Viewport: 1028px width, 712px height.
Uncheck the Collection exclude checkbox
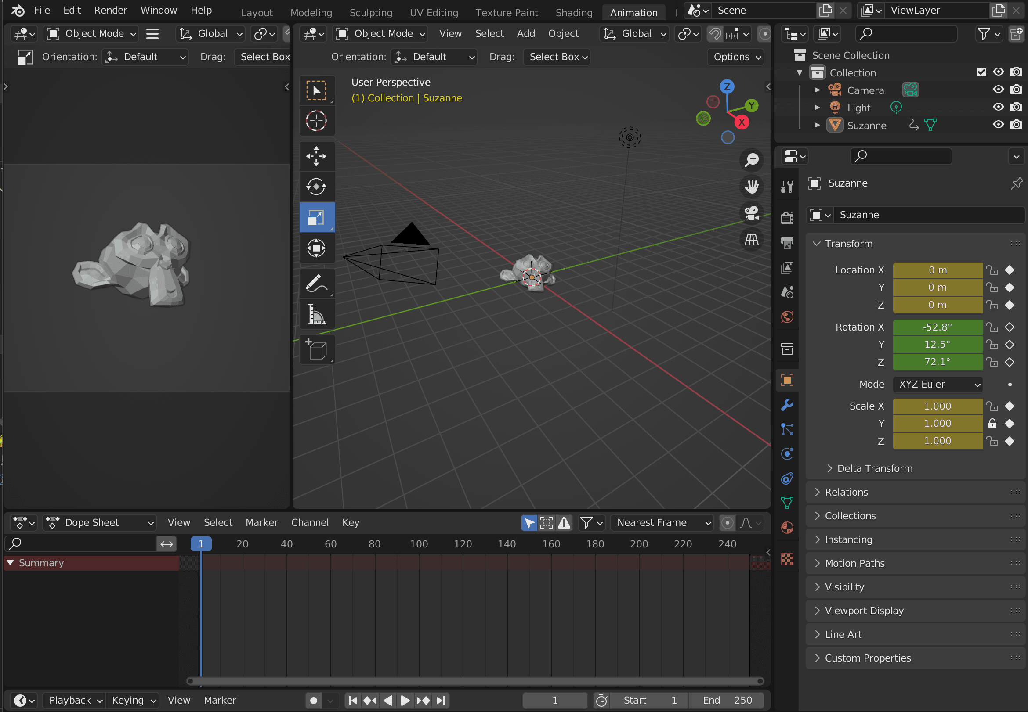(x=981, y=72)
